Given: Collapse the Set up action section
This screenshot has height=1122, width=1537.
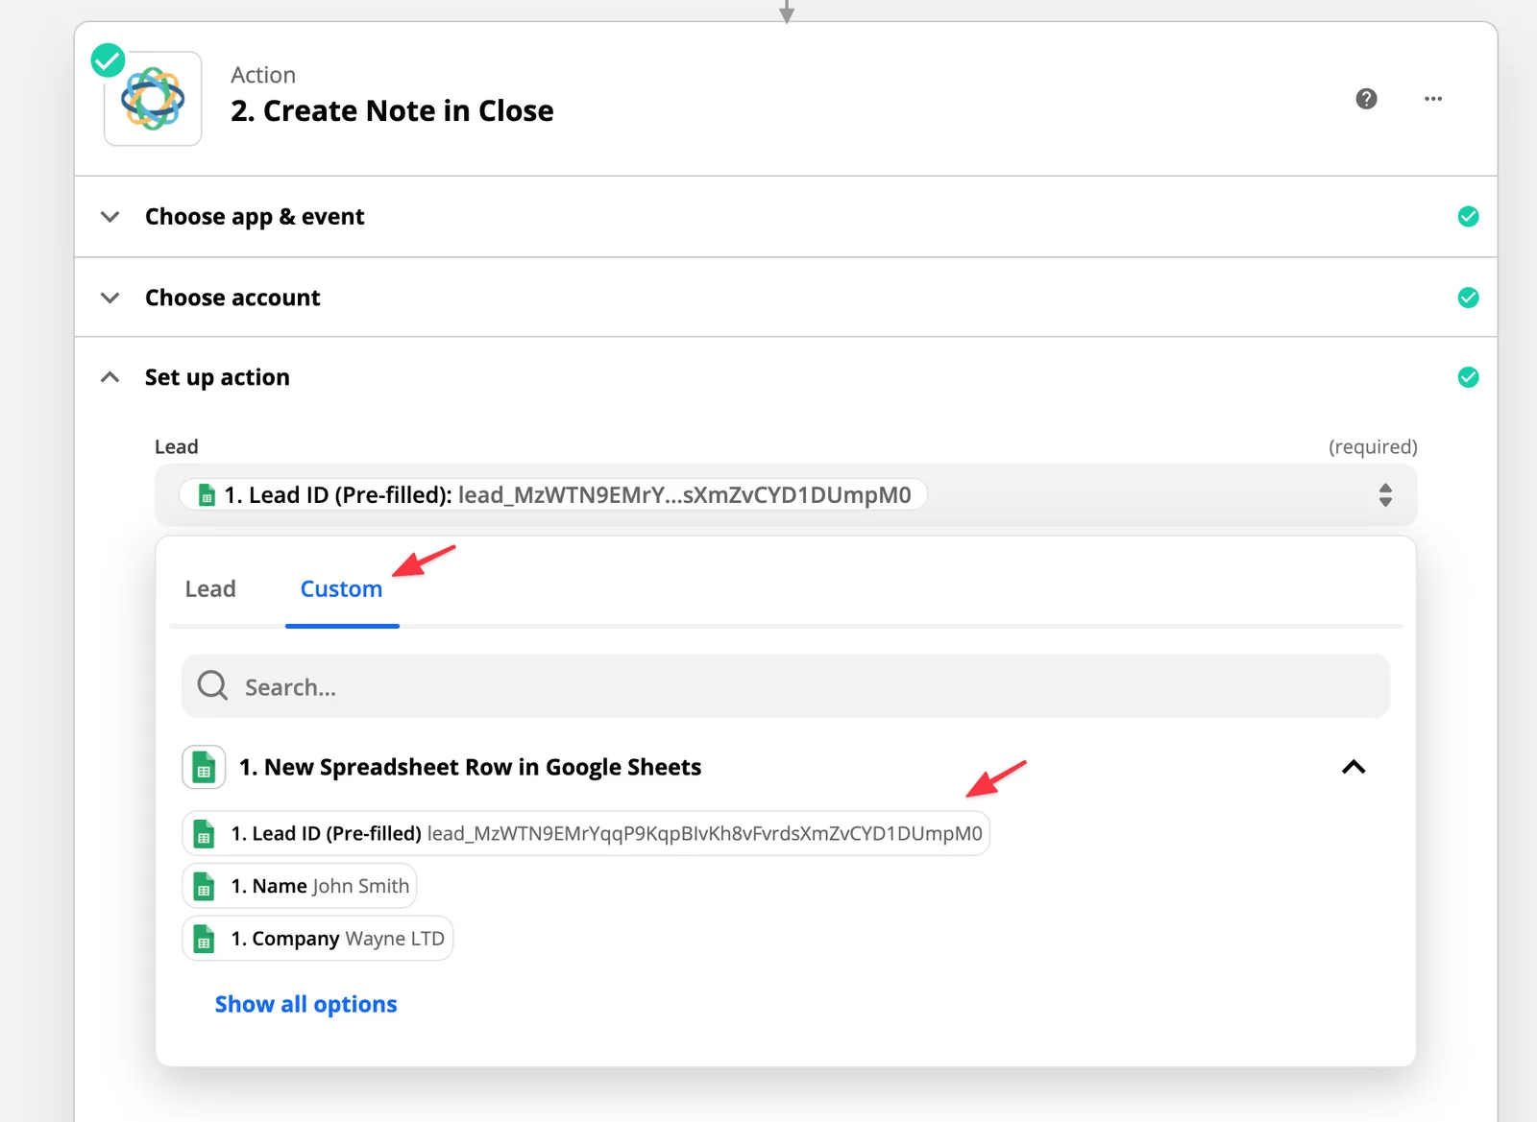Looking at the screenshot, I should point(110,377).
